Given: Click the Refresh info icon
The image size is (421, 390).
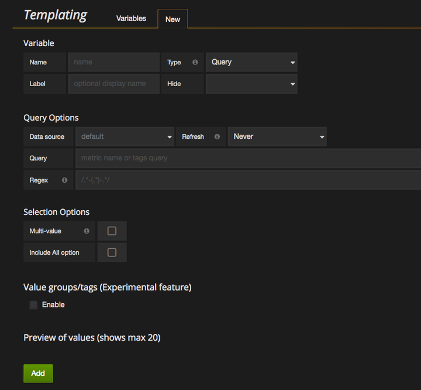Looking at the screenshot, I should click(x=217, y=136).
